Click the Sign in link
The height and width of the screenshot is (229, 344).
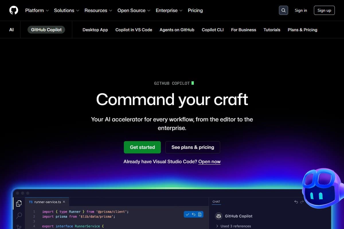(x=301, y=10)
